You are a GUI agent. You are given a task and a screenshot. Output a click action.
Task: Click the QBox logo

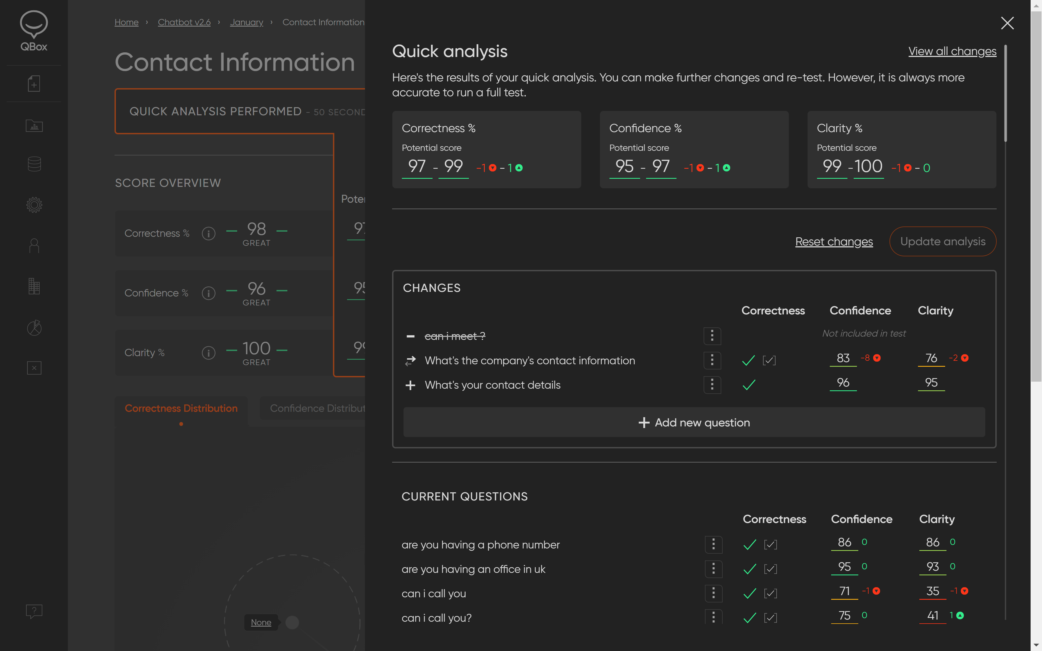point(34,31)
